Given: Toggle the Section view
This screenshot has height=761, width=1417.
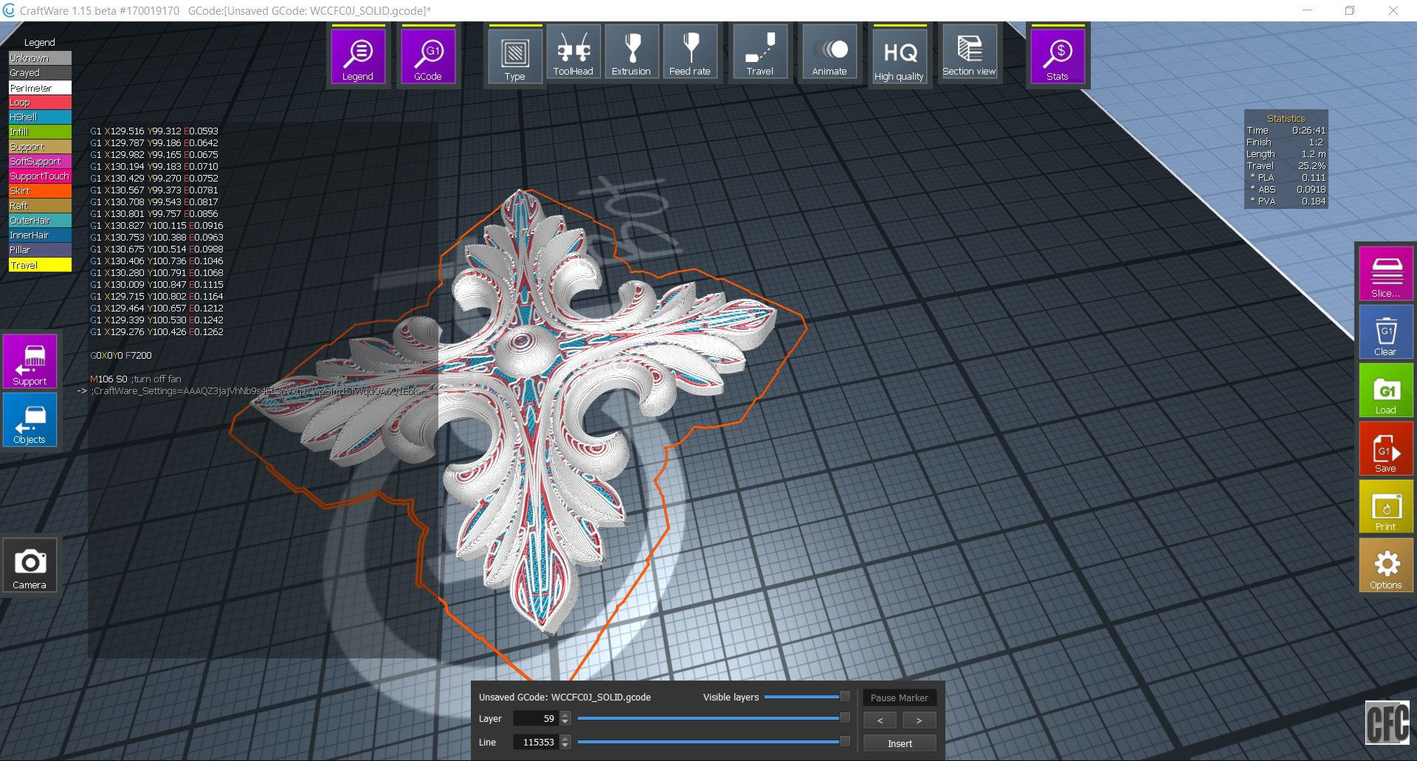Looking at the screenshot, I should click(969, 52).
